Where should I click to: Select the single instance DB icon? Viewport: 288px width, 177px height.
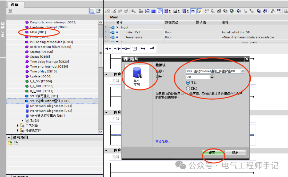click(137, 76)
